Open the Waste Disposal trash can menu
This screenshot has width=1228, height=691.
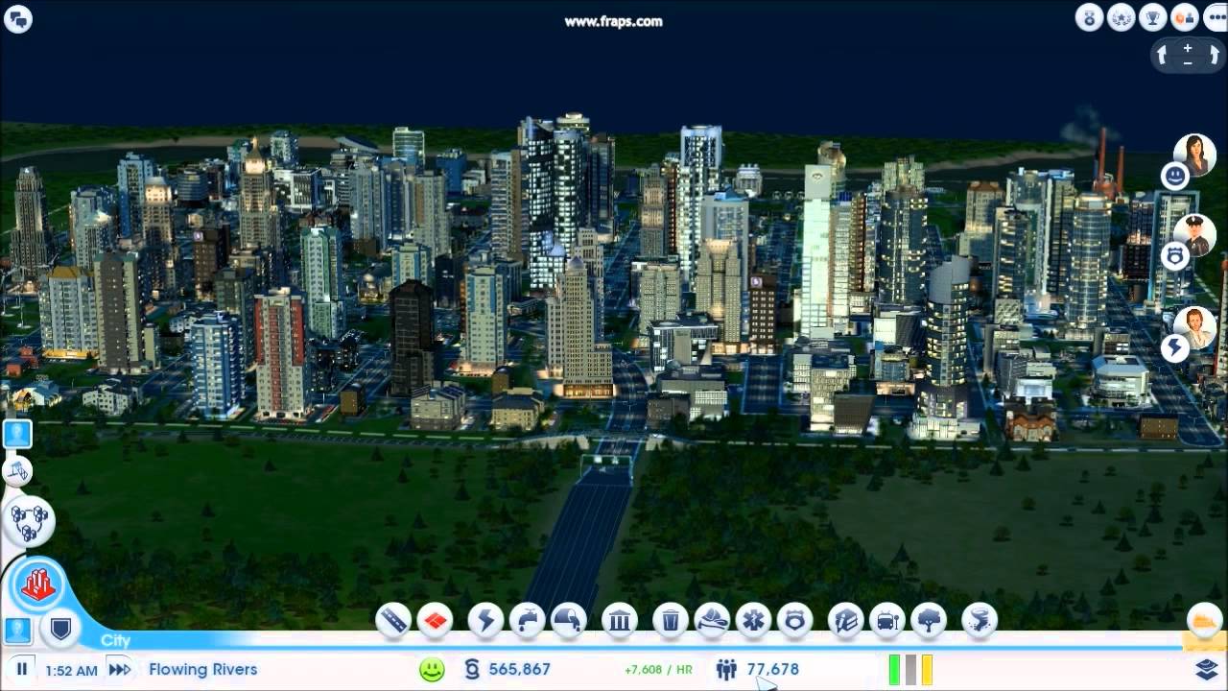[671, 621]
